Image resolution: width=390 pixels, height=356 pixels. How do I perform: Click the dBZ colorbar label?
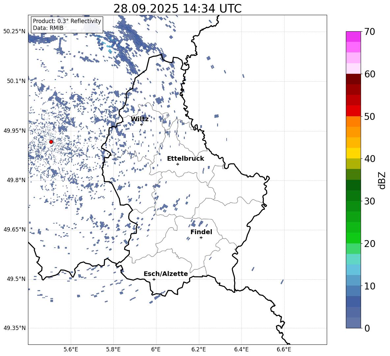point(382,180)
